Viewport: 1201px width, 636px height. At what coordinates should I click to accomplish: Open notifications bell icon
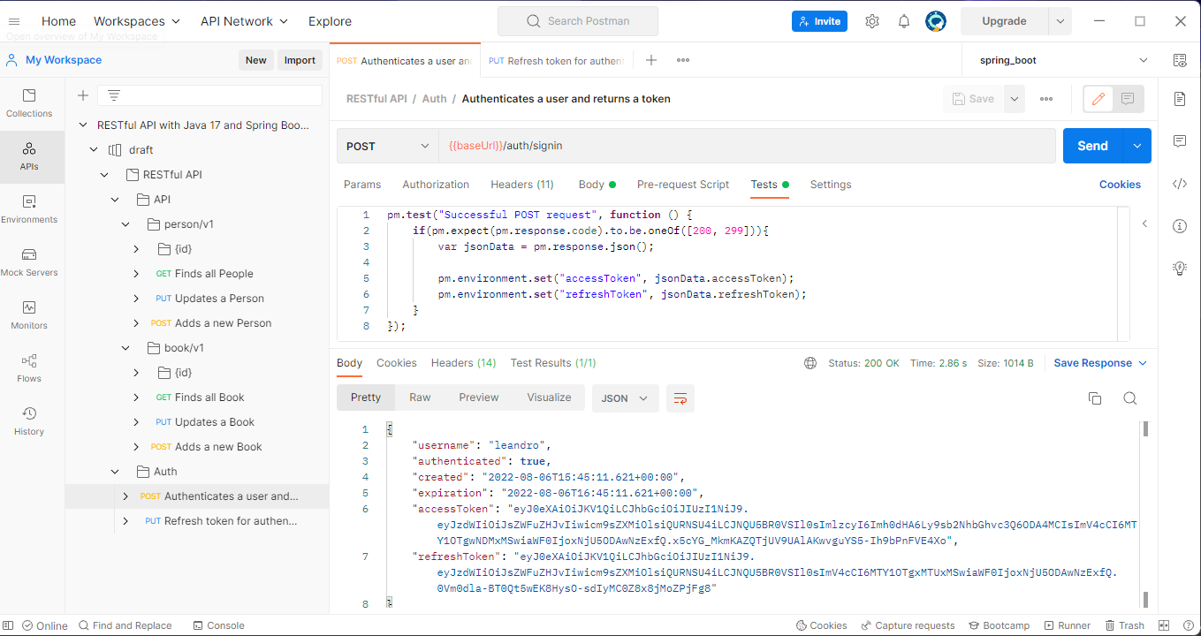click(904, 21)
